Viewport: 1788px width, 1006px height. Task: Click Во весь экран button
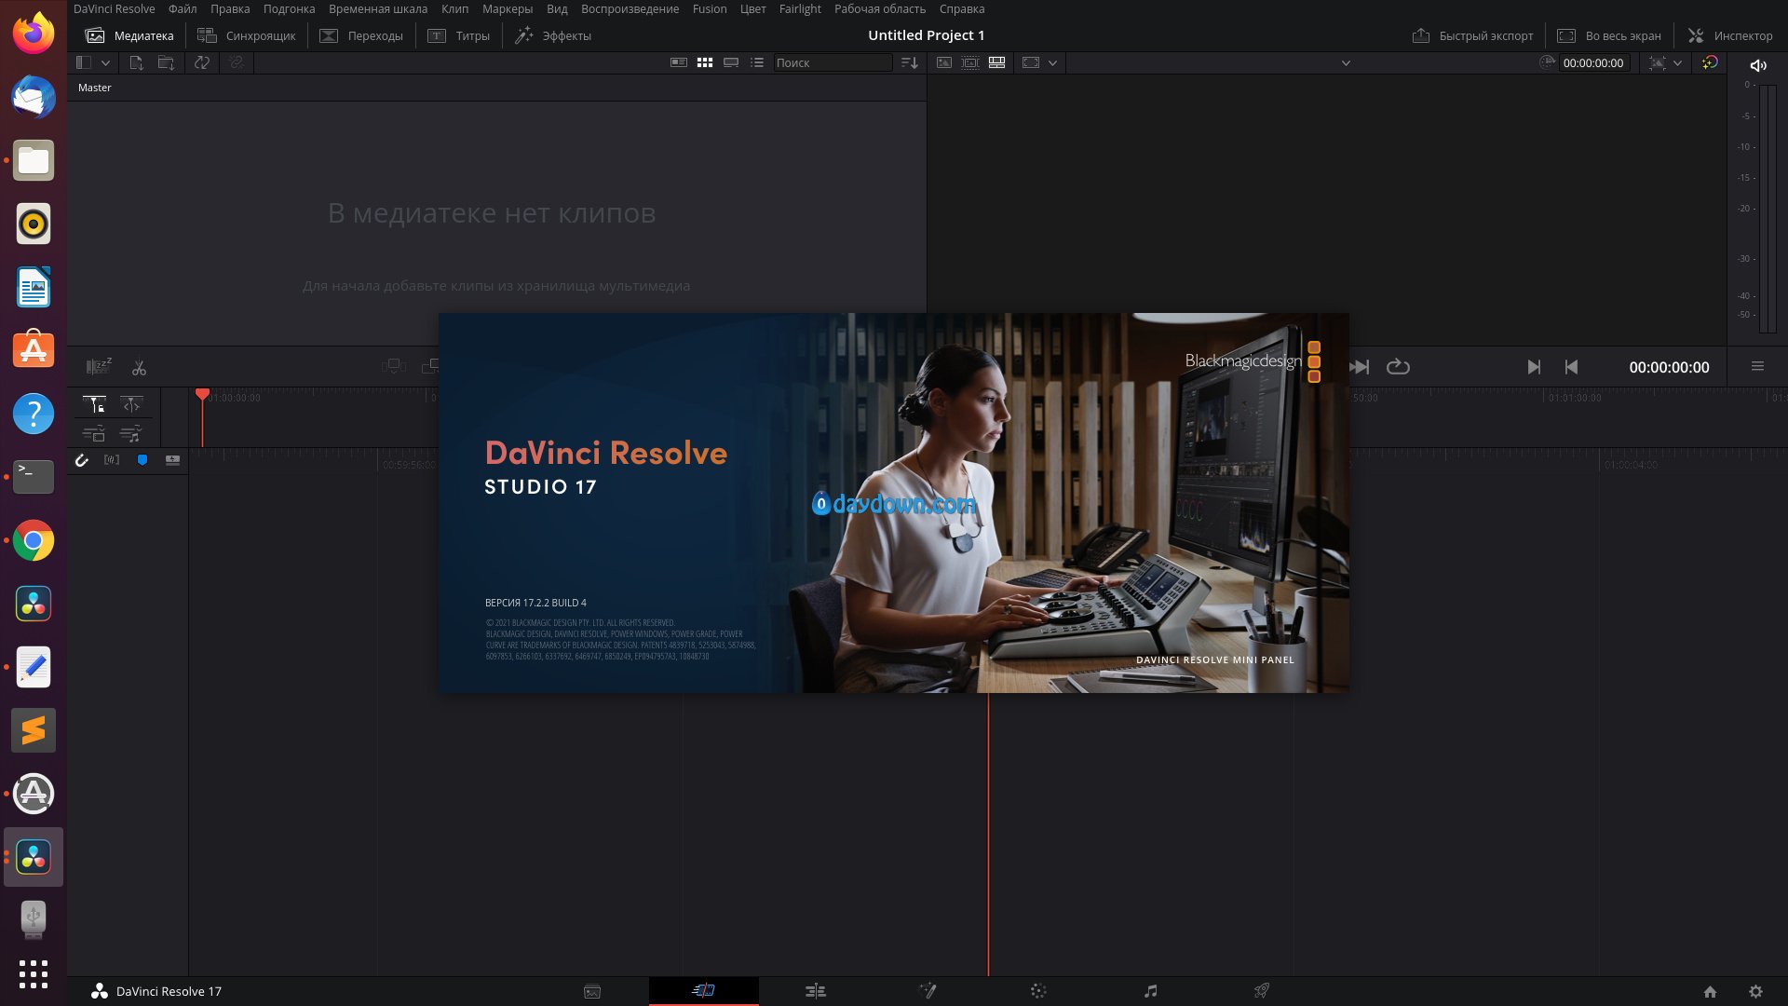click(1609, 35)
